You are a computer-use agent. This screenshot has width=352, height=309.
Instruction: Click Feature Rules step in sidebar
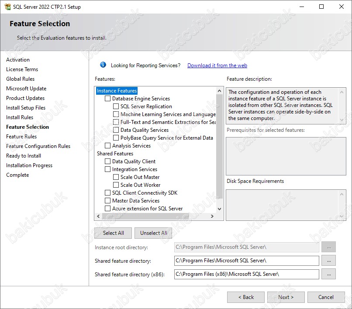[21, 137]
